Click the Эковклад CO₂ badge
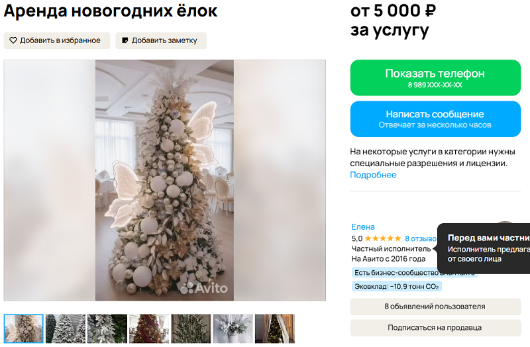The width and height of the screenshot is (530, 347). 397,287
